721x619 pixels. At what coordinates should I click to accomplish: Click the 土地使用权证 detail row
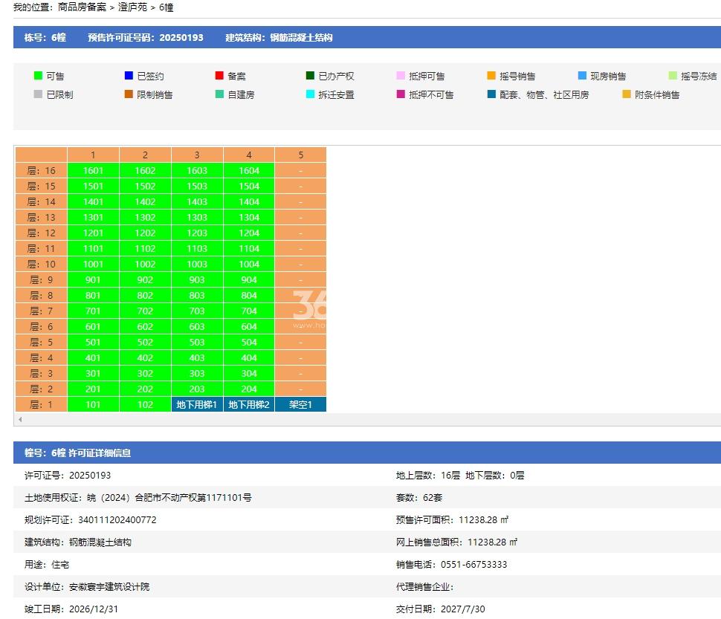pos(138,498)
